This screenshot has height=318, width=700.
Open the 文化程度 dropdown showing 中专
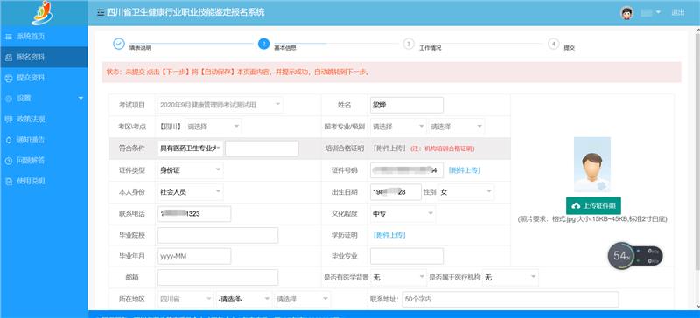coord(402,214)
